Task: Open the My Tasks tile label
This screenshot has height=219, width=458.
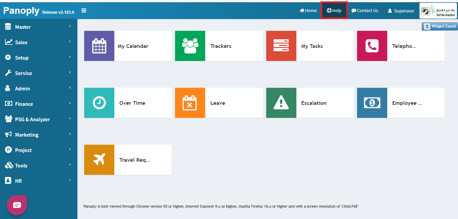Action: pos(312,46)
